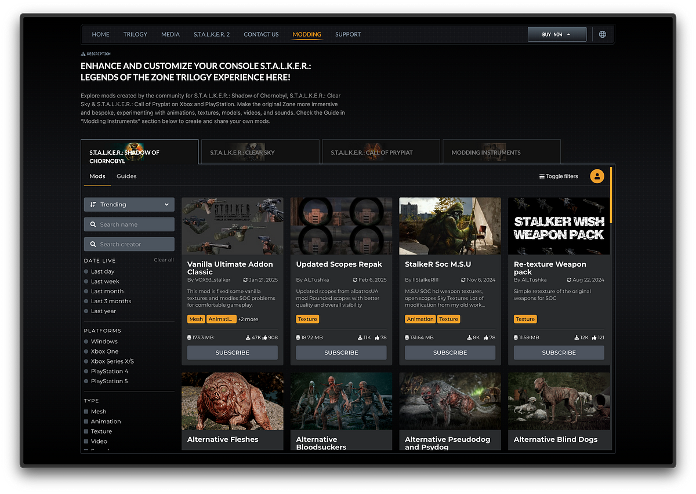Open the user account avatar icon
The height and width of the screenshot is (494, 696).
point(597,176)
